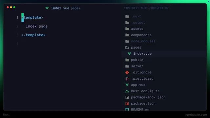Click the npm icon beside package-lock.json

tap(127, 97)
